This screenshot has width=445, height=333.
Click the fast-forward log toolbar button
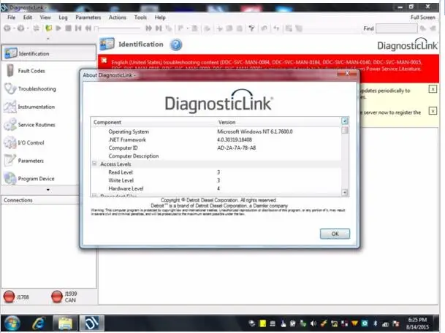tap(148, 28)
